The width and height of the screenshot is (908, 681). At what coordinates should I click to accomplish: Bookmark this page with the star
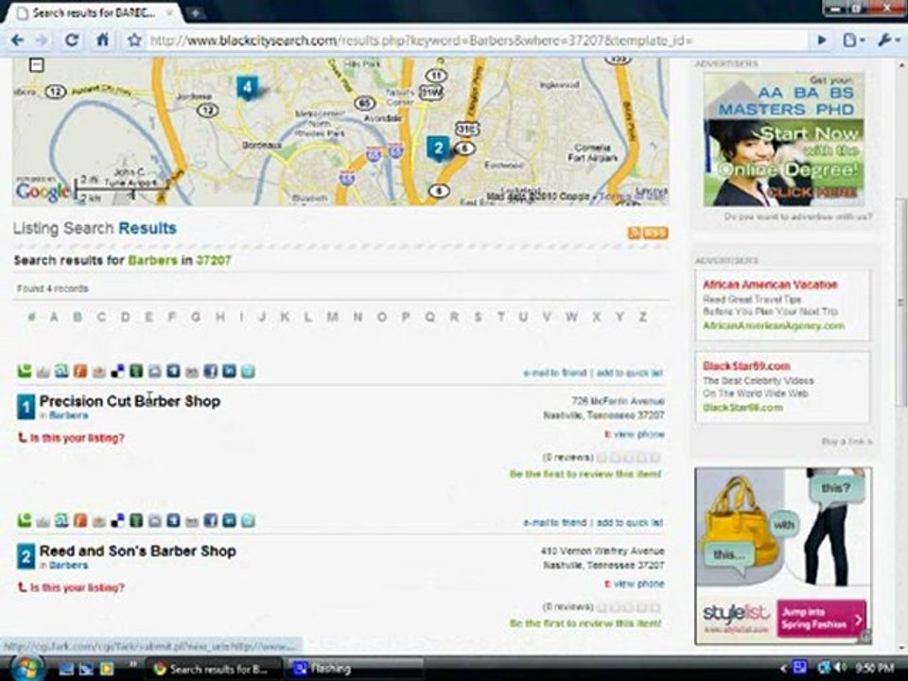pyautogui.click(x=134, y=40)
